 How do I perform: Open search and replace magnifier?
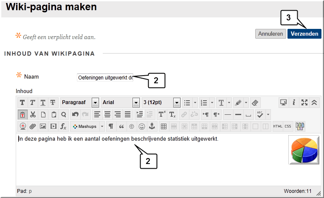tap(64, 114)
